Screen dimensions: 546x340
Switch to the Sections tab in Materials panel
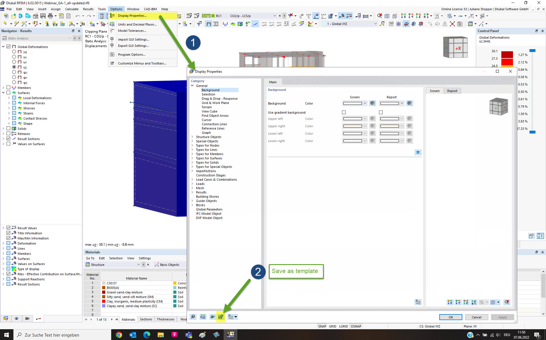(146, 319)
